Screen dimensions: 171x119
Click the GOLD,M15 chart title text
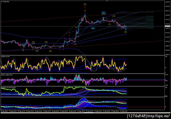[6, 2]
